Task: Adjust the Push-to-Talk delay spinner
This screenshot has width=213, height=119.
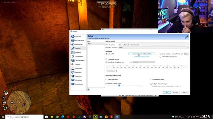Action: pyautogui.click(x=186, y=54)
